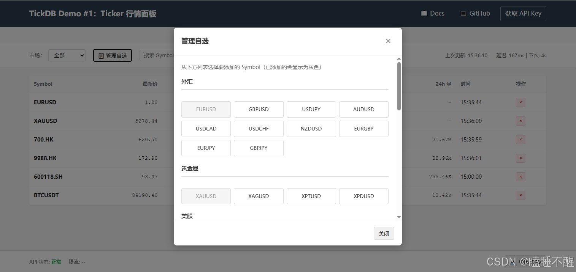Open GitHub link in header
This screenshot has height=272, width=576.
(x=475, y=13)
